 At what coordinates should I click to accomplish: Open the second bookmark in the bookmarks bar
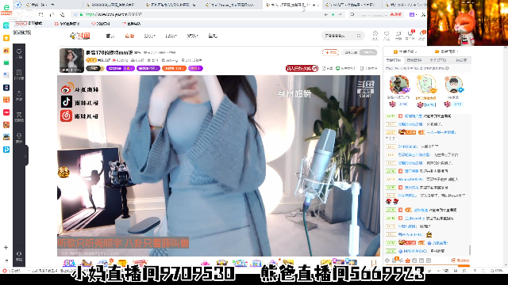67,24
